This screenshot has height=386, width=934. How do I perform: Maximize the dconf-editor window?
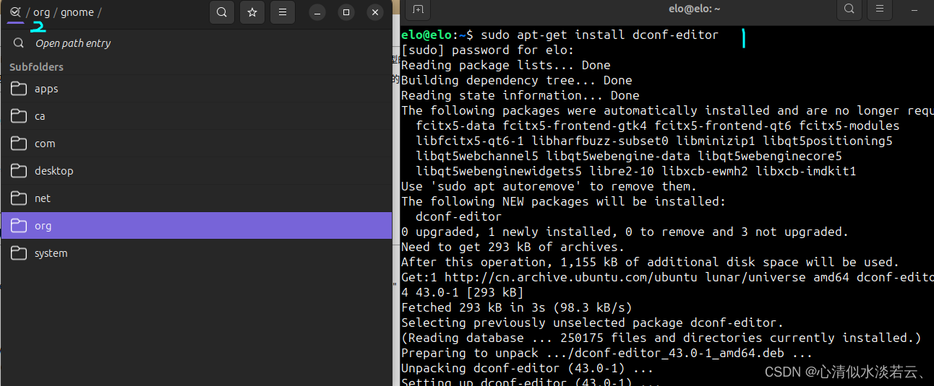[346, 12]
